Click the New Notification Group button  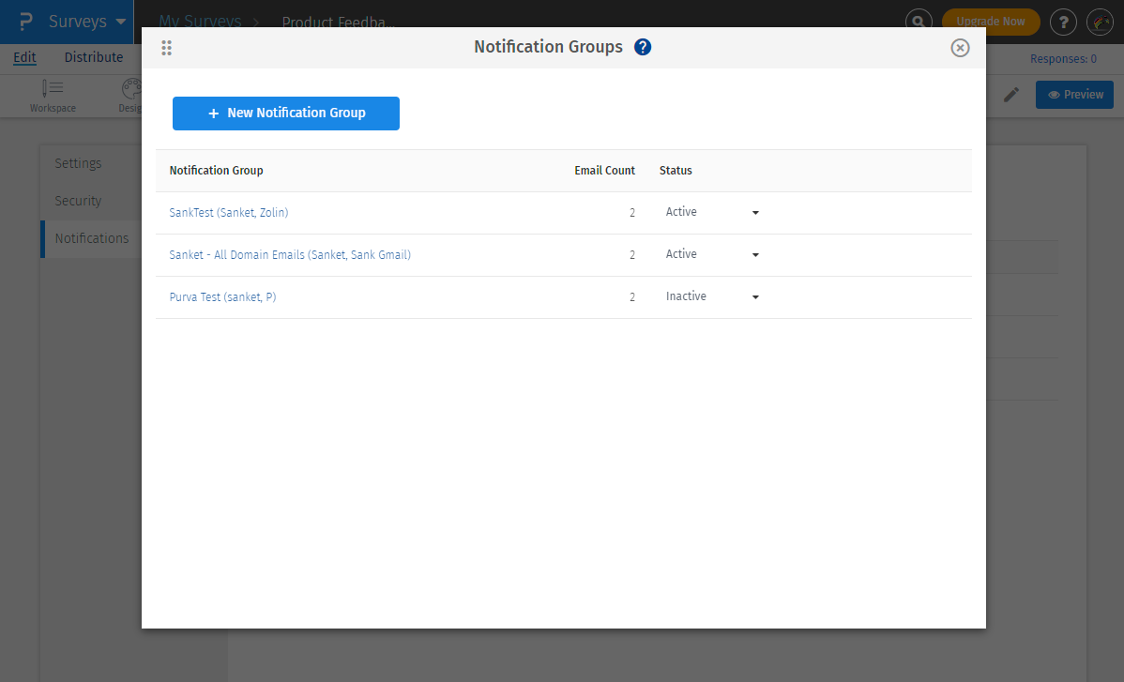tap(286, 113)
